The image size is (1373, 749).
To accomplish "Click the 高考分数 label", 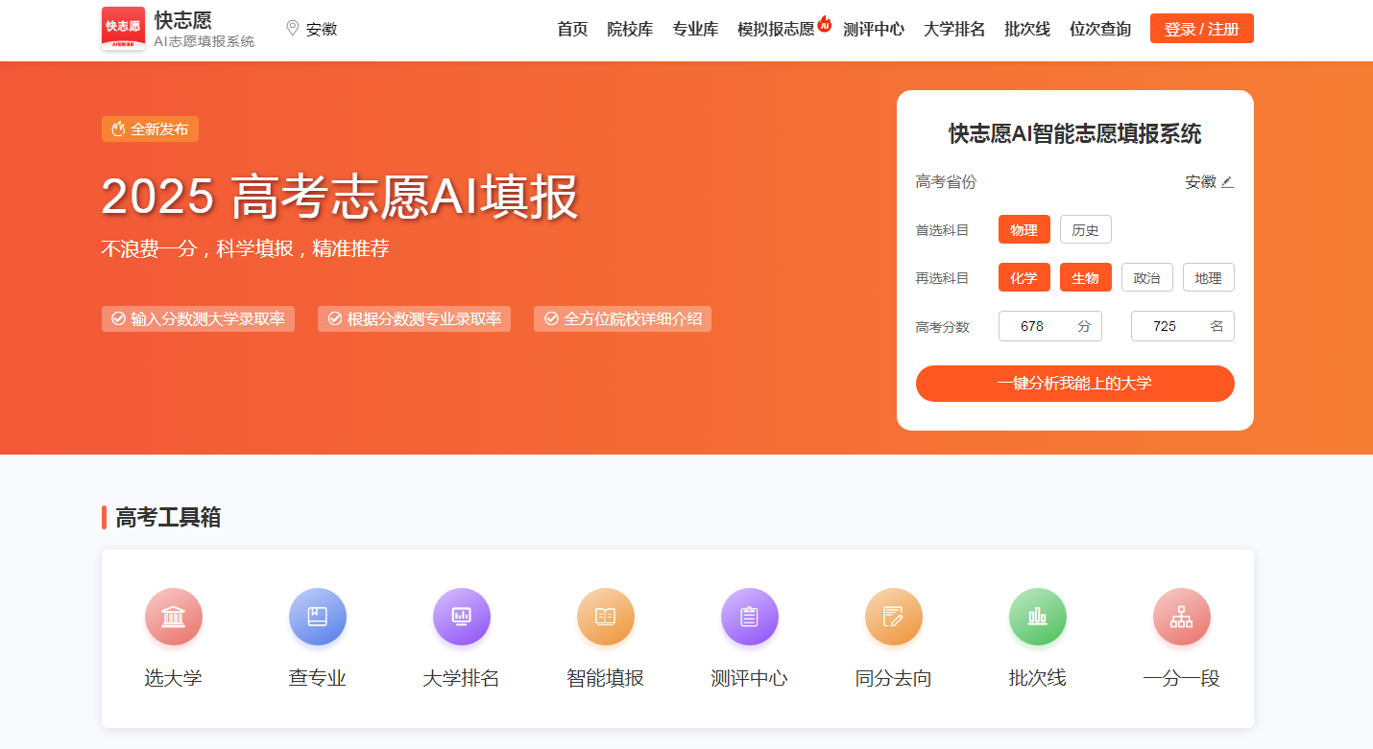I will [943, 327].
